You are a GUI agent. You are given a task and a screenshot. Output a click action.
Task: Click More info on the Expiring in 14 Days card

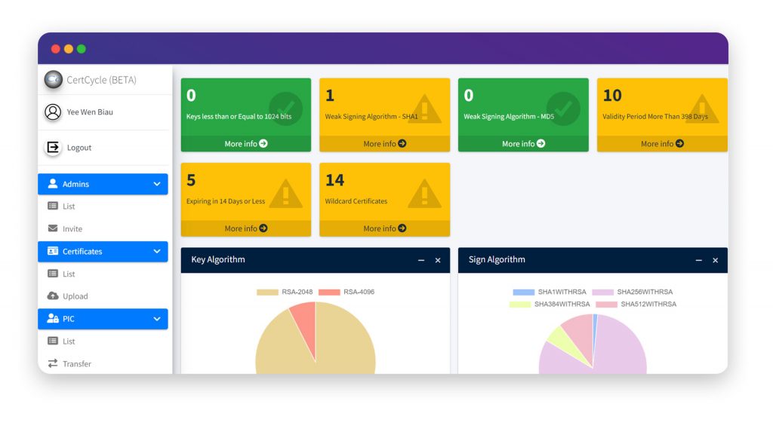(x=245, y=228)
